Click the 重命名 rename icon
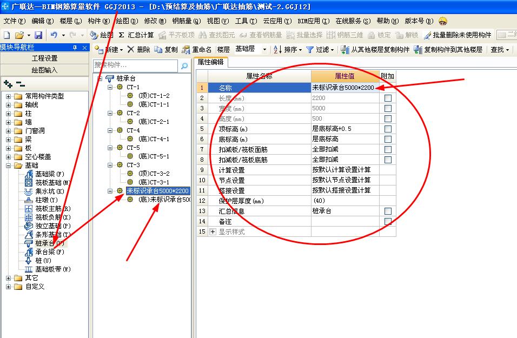517x338 pixels. [185, 50]
